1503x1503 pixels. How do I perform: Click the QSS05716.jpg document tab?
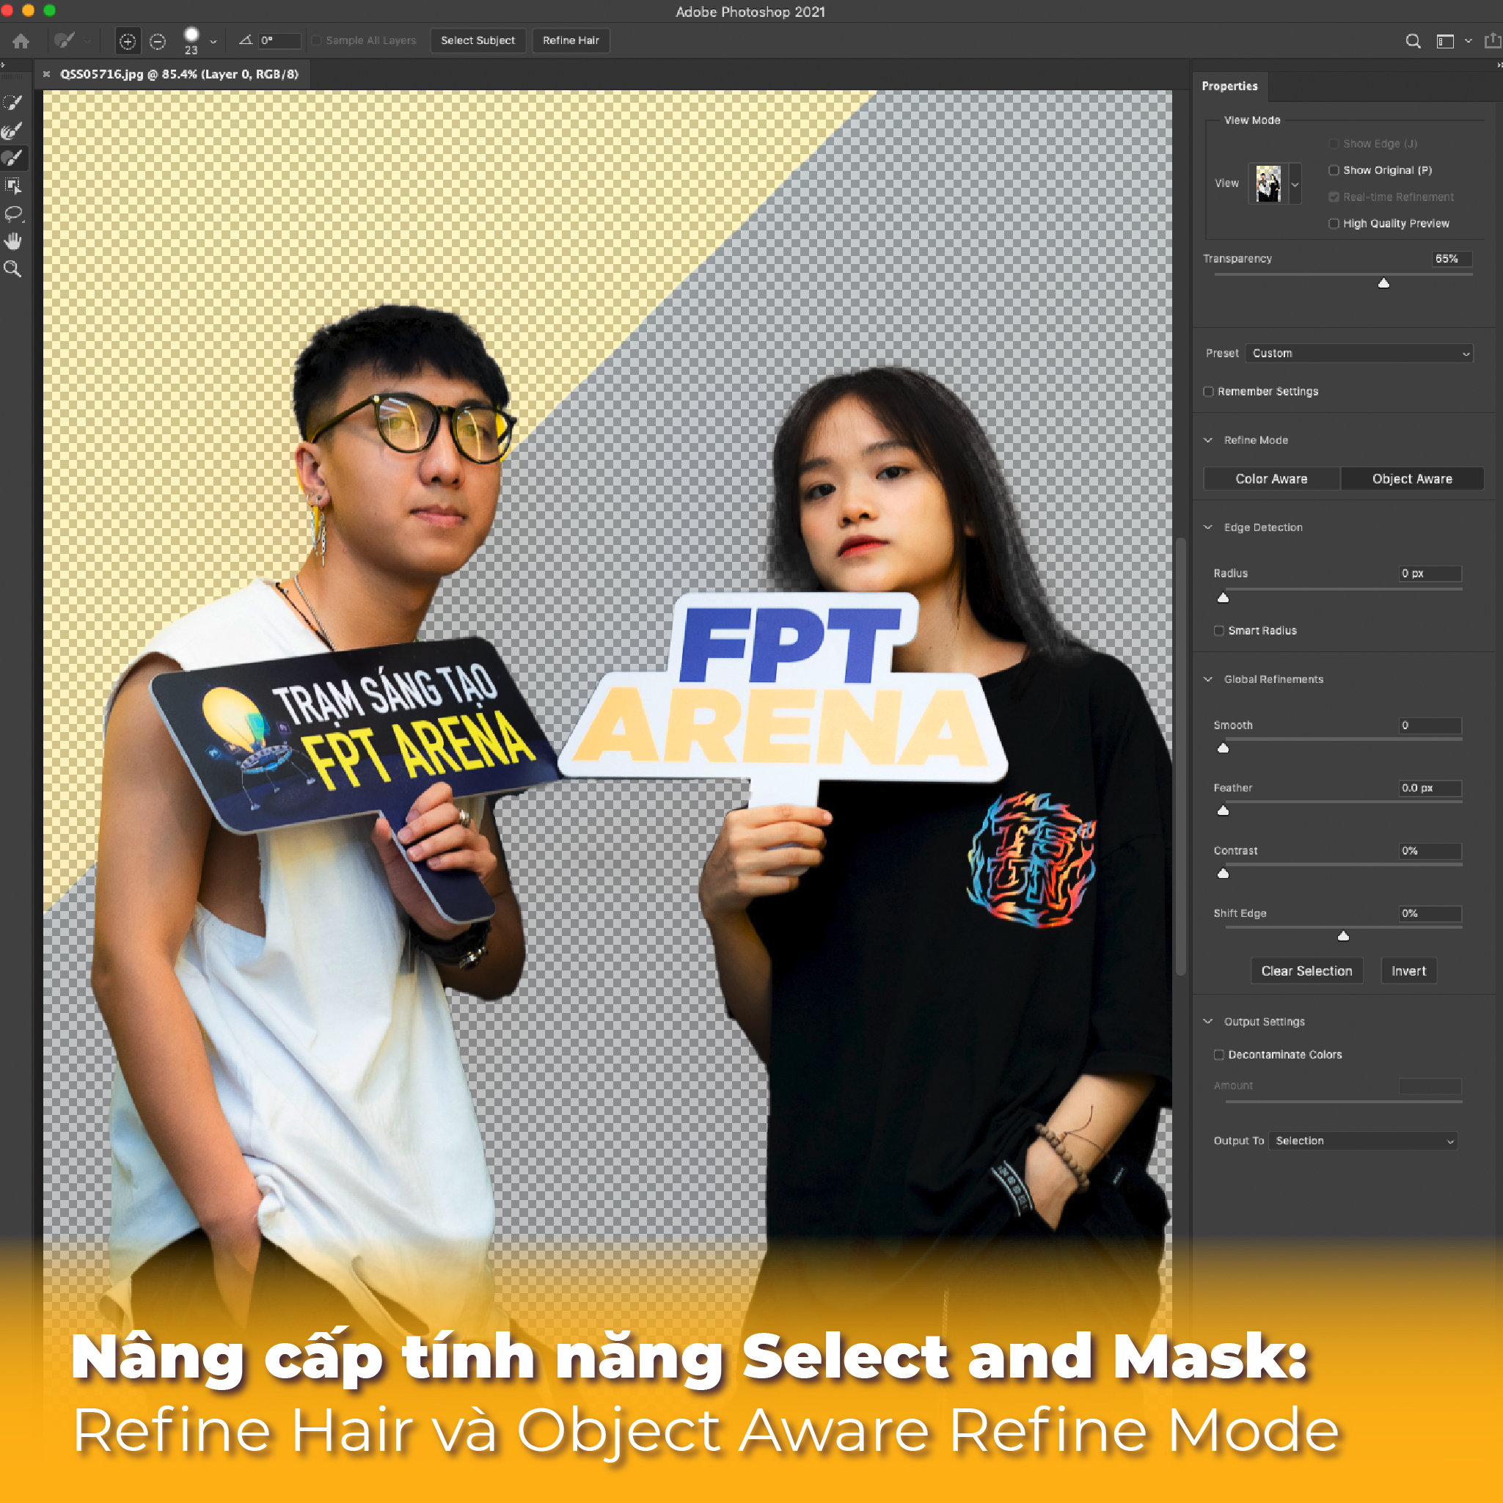point(179,75)
